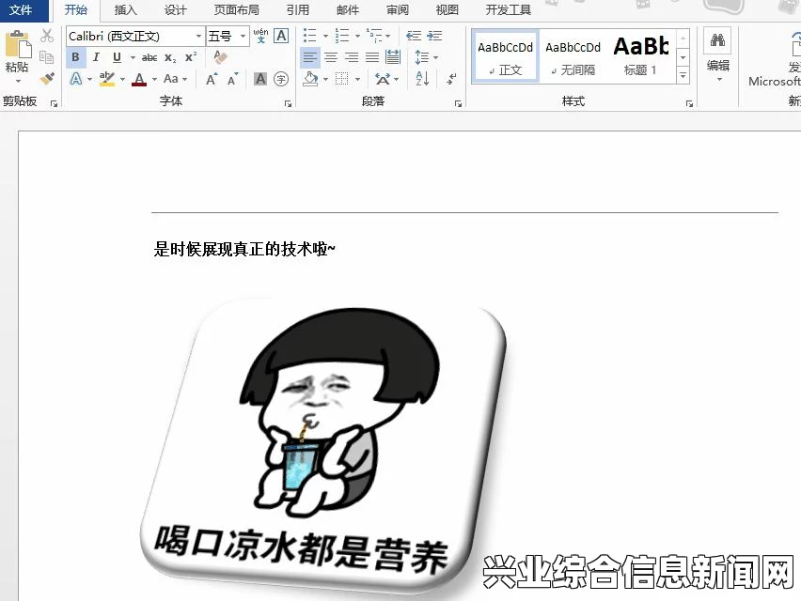Click the distributed alignment icon

pos(393,57)
